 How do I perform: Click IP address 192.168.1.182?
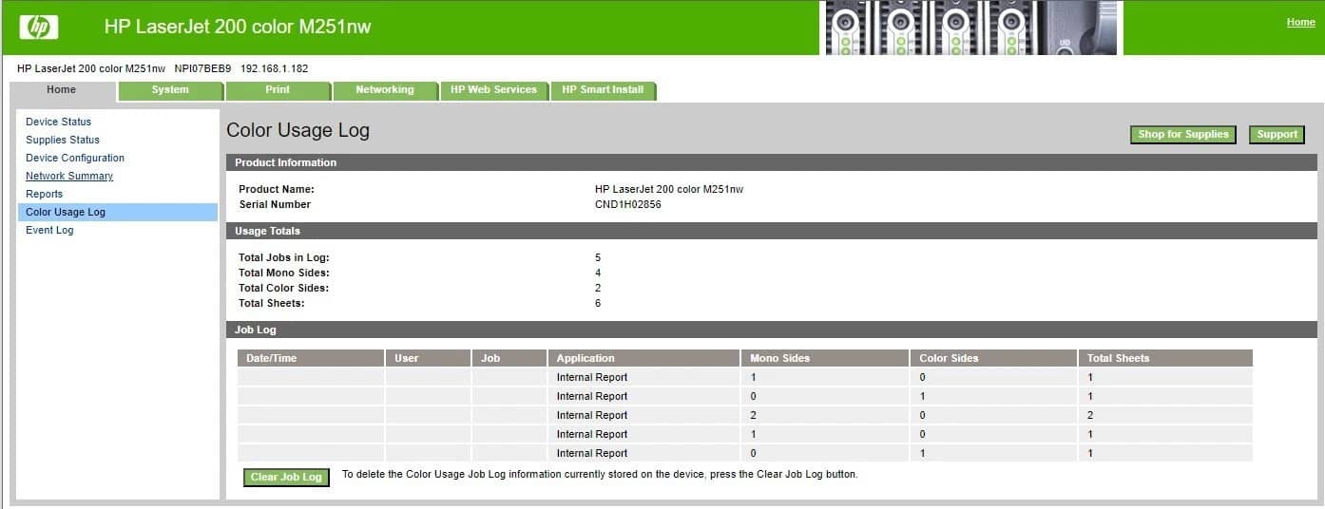pos(275,68)
